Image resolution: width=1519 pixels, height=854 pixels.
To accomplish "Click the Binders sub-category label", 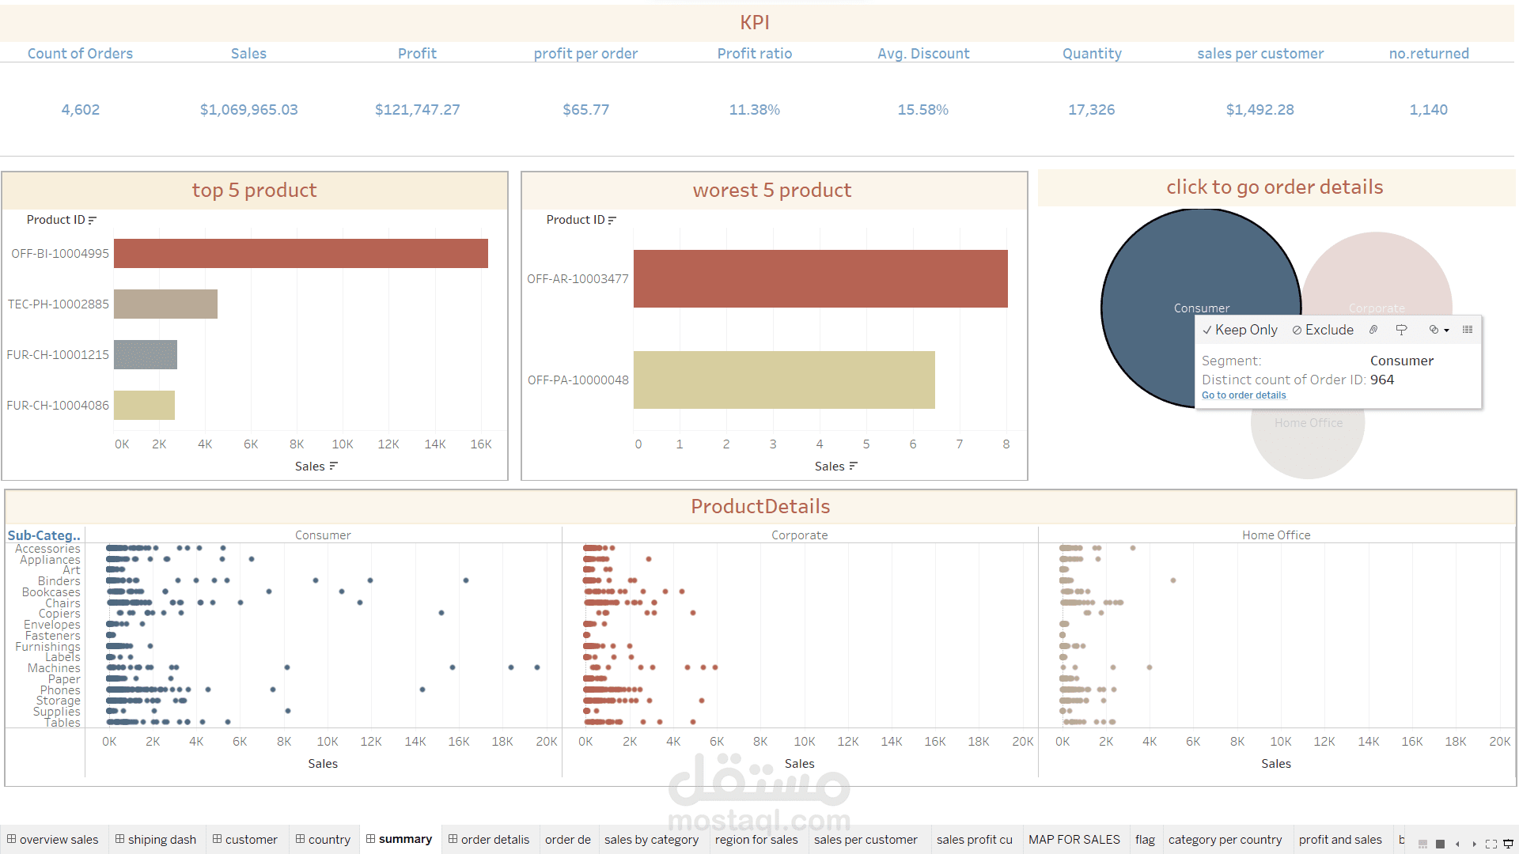I will click(59, 581).
